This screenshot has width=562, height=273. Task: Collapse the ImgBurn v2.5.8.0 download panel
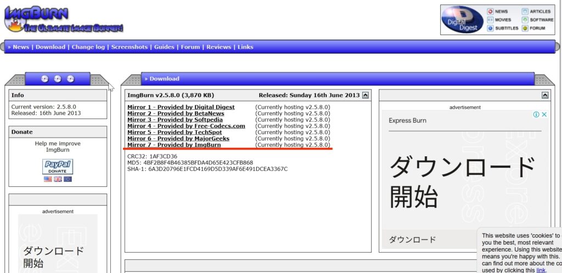tap(365, 95)
